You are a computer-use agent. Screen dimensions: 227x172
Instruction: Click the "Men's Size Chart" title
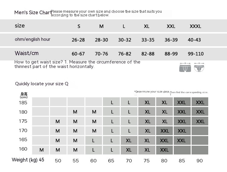coord(32,13)
